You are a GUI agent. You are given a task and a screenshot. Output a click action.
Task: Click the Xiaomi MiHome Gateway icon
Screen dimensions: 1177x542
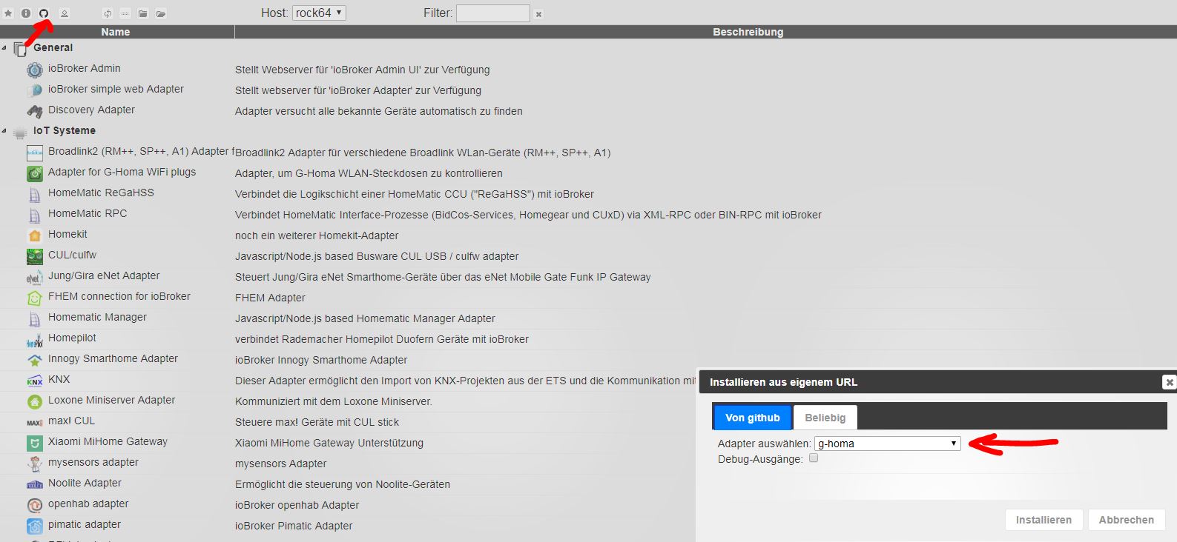[35, 443]
